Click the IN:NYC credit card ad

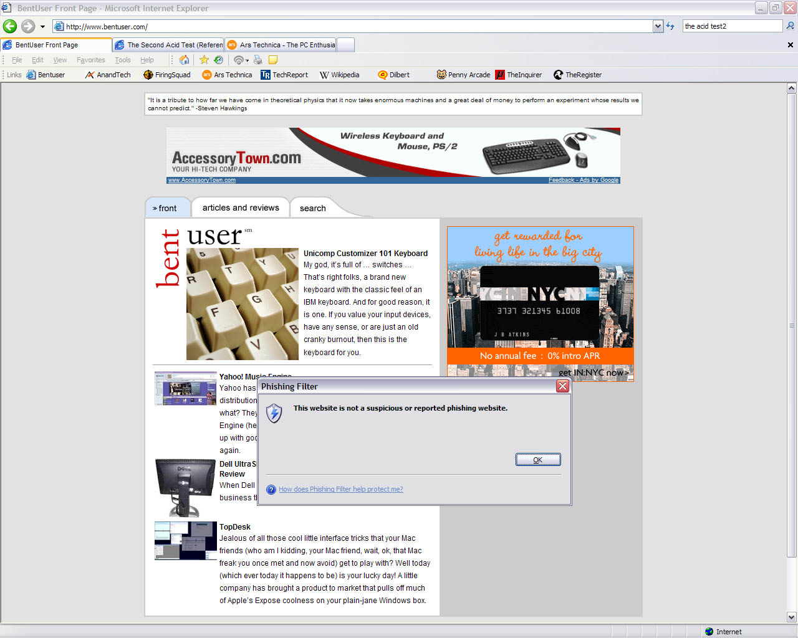click(x=541, y=303)
